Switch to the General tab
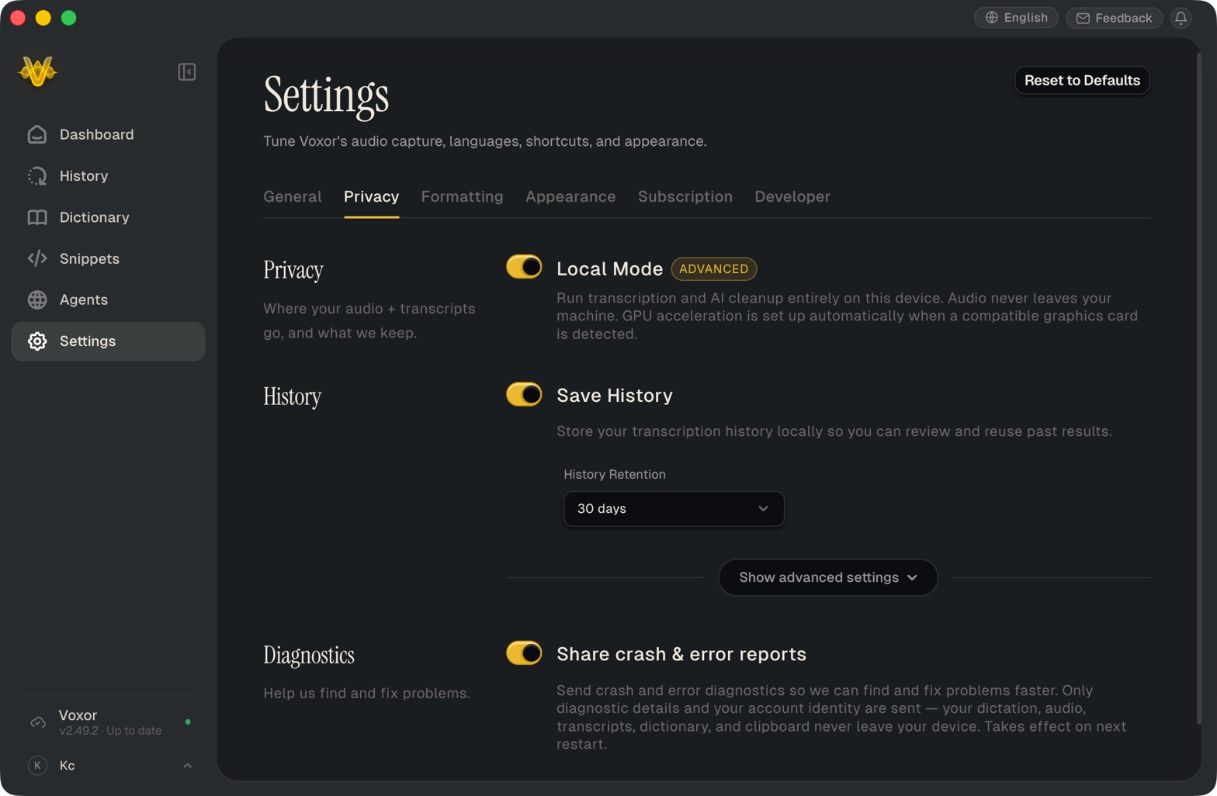This screenshot has width=1217, height=796. (x=293, y=197)
